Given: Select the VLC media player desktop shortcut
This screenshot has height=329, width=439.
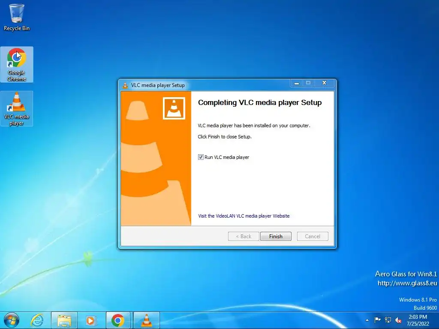Looking at the screenshot, I should 17,108.
